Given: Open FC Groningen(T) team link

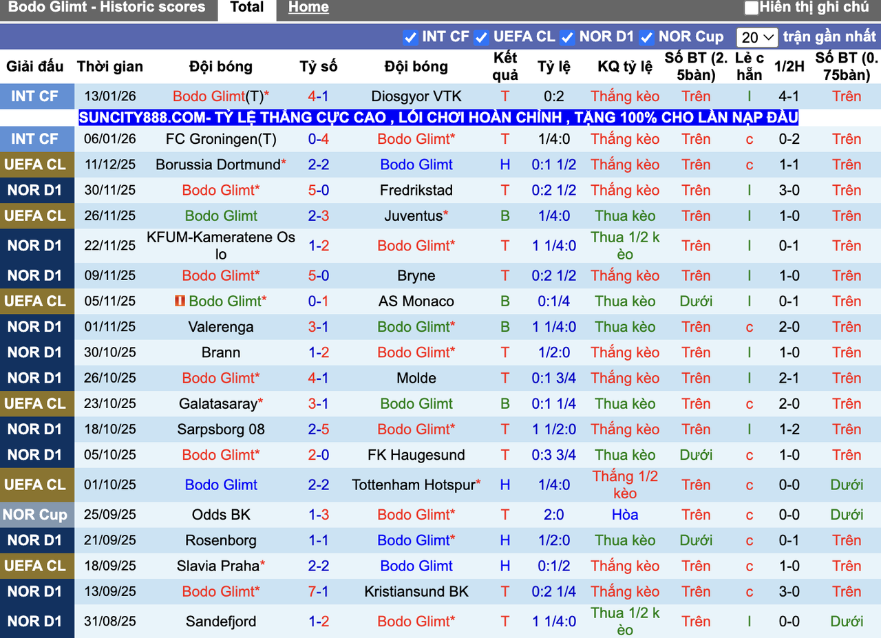Looking at the screenshot, I should coord(221,139).
